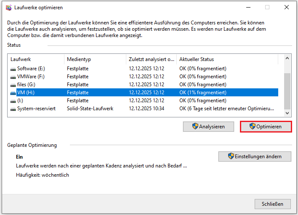Minimize the Laufwerke optimieren window
The image size is (298, 215).
coord(248,8)
